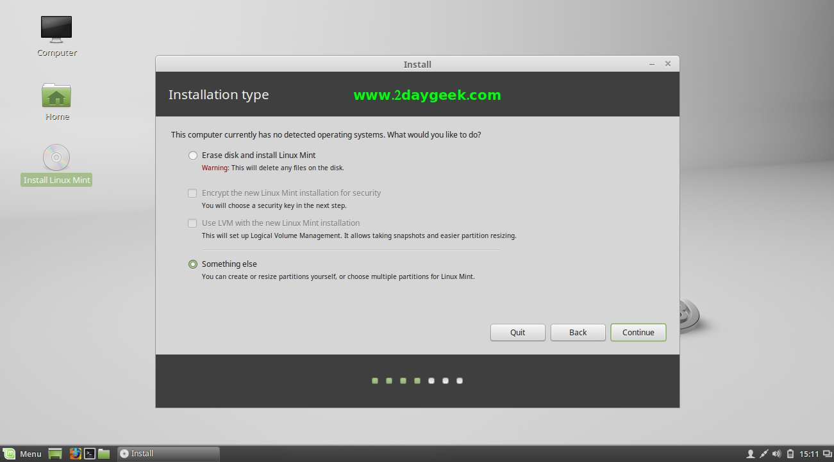Open the battery status tray icon
This screenshot has width=834, height=462.
pyautogui.click(x=790, y=454)
